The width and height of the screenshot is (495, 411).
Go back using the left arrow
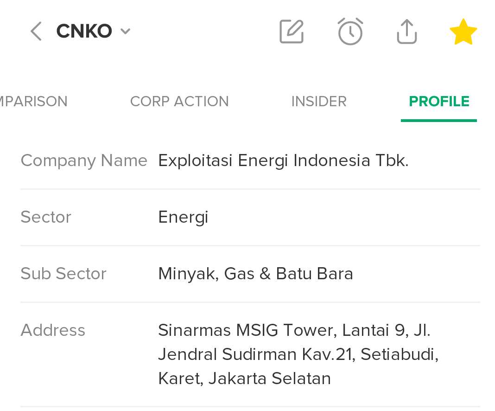[x=36, y=31]
